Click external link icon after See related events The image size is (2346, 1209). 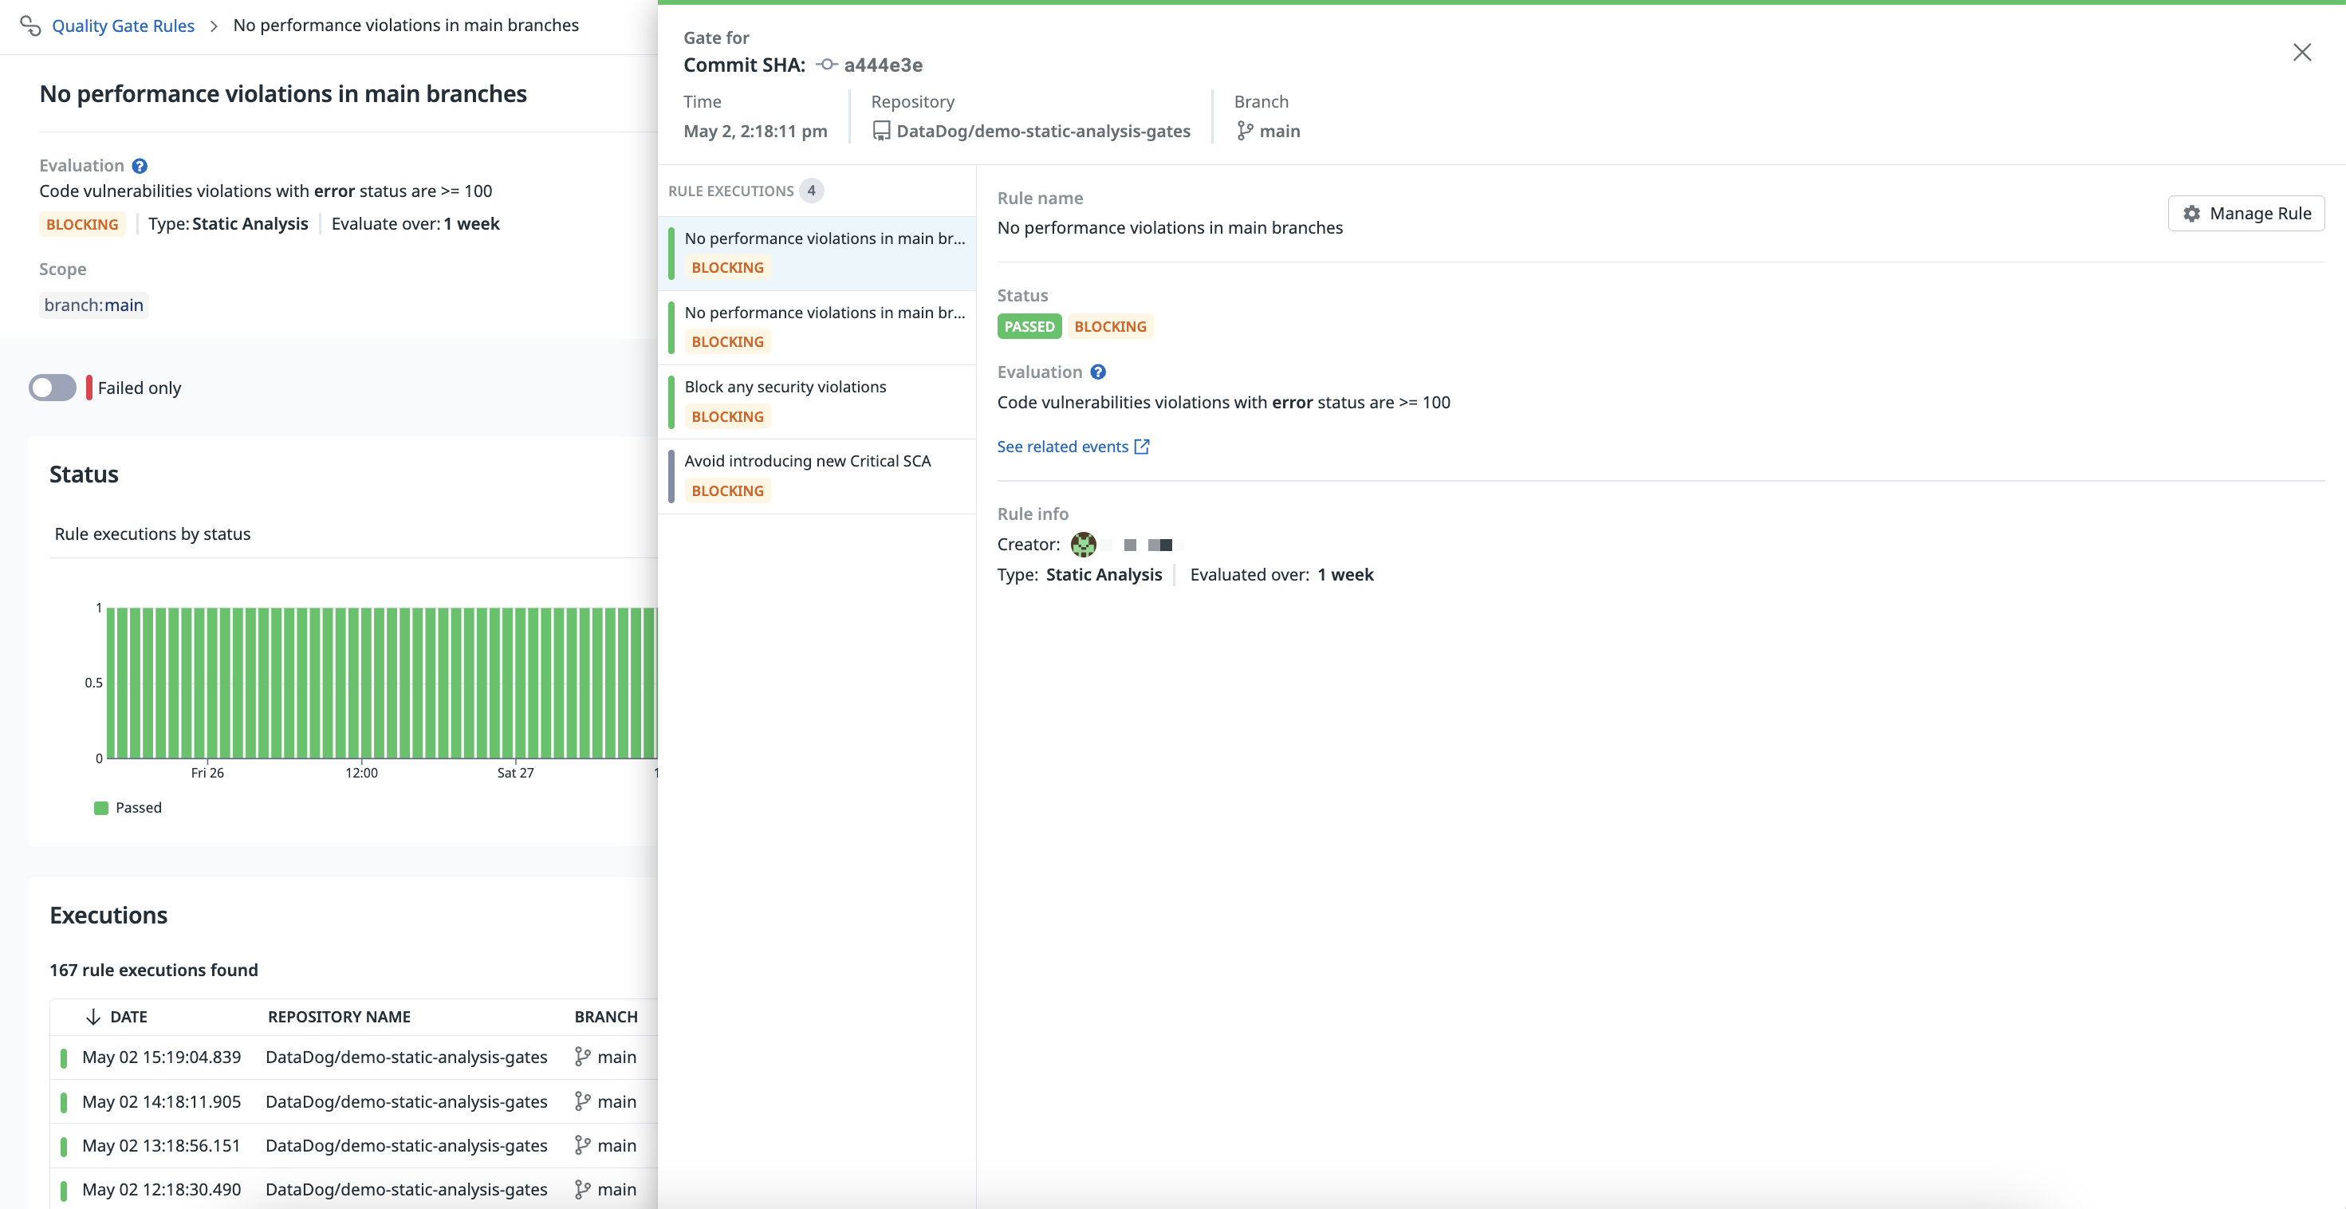1141,447
